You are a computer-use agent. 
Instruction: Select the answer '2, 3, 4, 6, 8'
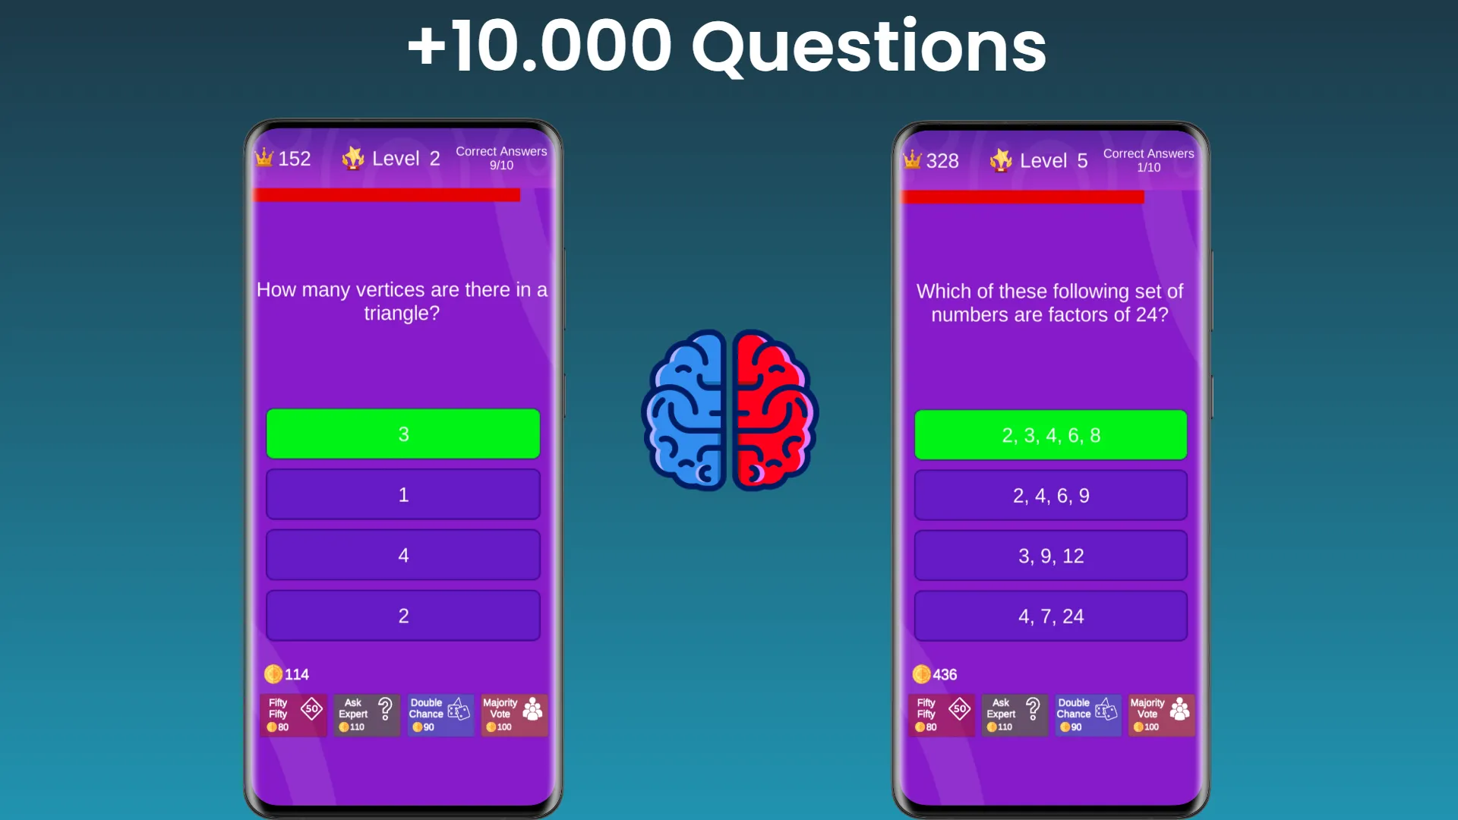[1050, 434]
